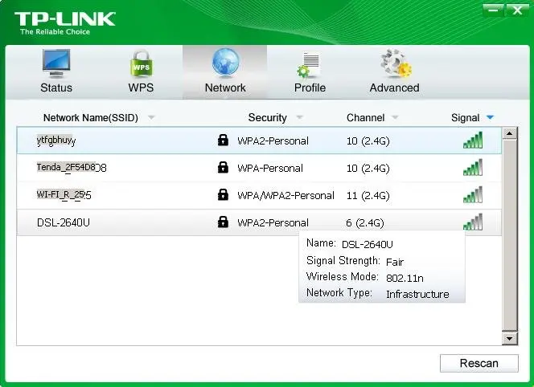Click WPA2-Personal in the DSL-2640U row

273,222
